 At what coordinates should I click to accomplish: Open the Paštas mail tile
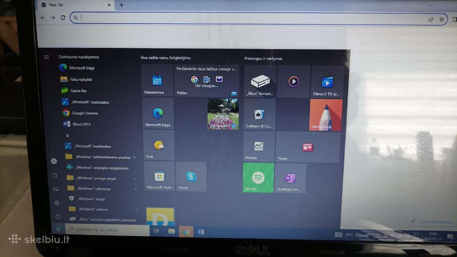coord(207,80)
